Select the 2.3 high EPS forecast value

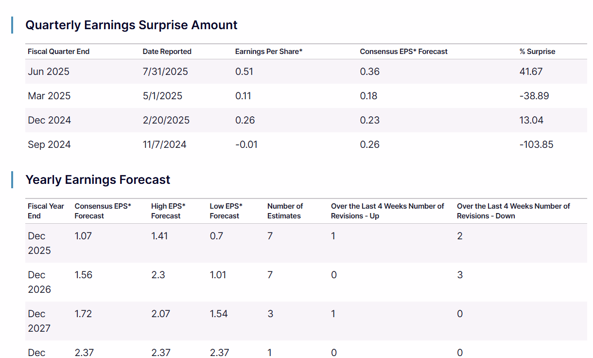pos(158,275)
